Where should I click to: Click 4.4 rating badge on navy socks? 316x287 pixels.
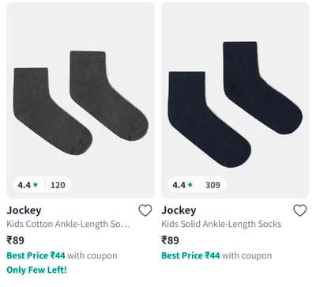pos(197,185)
